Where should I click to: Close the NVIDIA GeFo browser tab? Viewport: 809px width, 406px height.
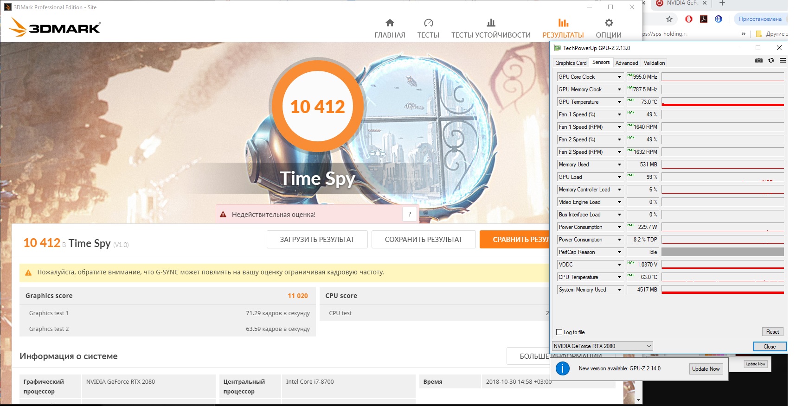click(x=705, y=3)
